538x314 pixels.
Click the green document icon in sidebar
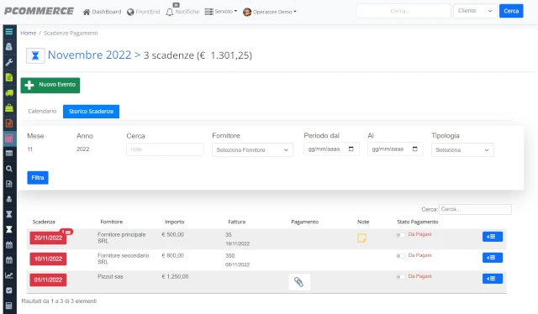(9, 77)
